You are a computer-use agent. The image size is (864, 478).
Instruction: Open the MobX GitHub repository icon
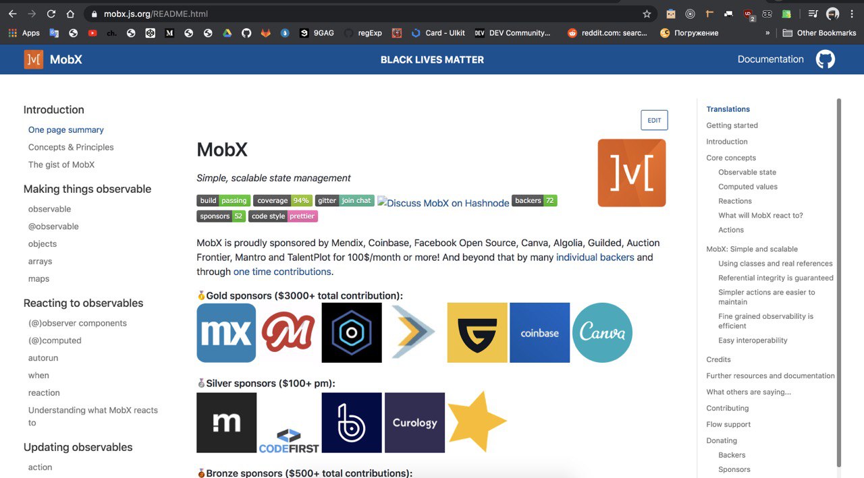coord(825,59)
